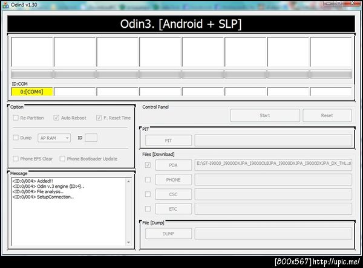Image resolution: width=363 pixels, height=268 pixels.
Task: Click the 'File analysis..' message line
Action: click(38, 191)
